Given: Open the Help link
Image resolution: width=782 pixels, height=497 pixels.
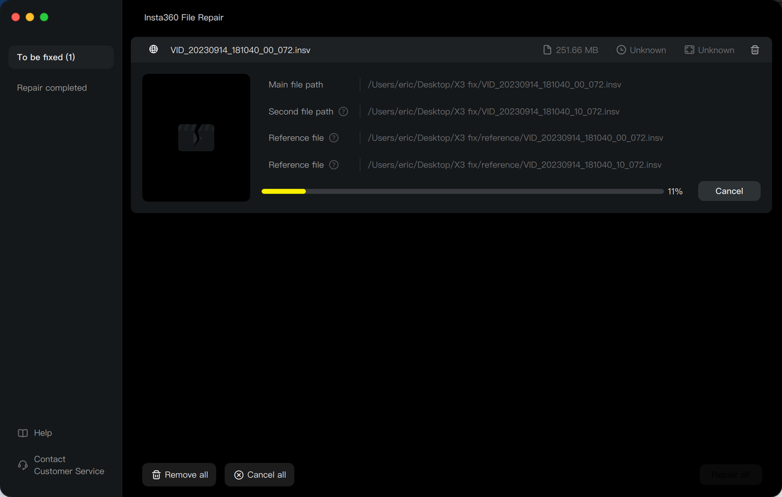Looking at the screenshot, I should point(43,433).
